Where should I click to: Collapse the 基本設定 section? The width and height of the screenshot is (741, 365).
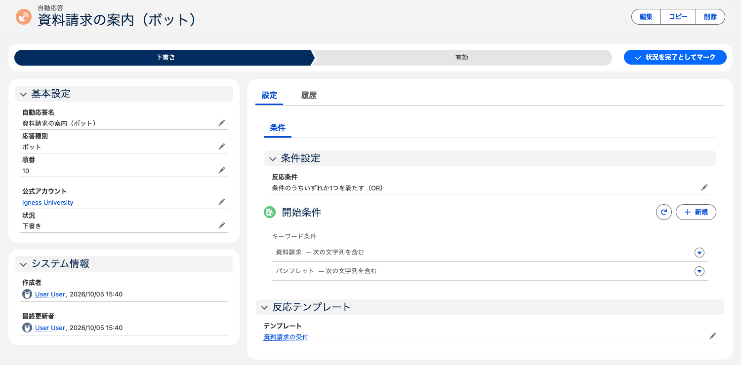click(x=124, y=94)
